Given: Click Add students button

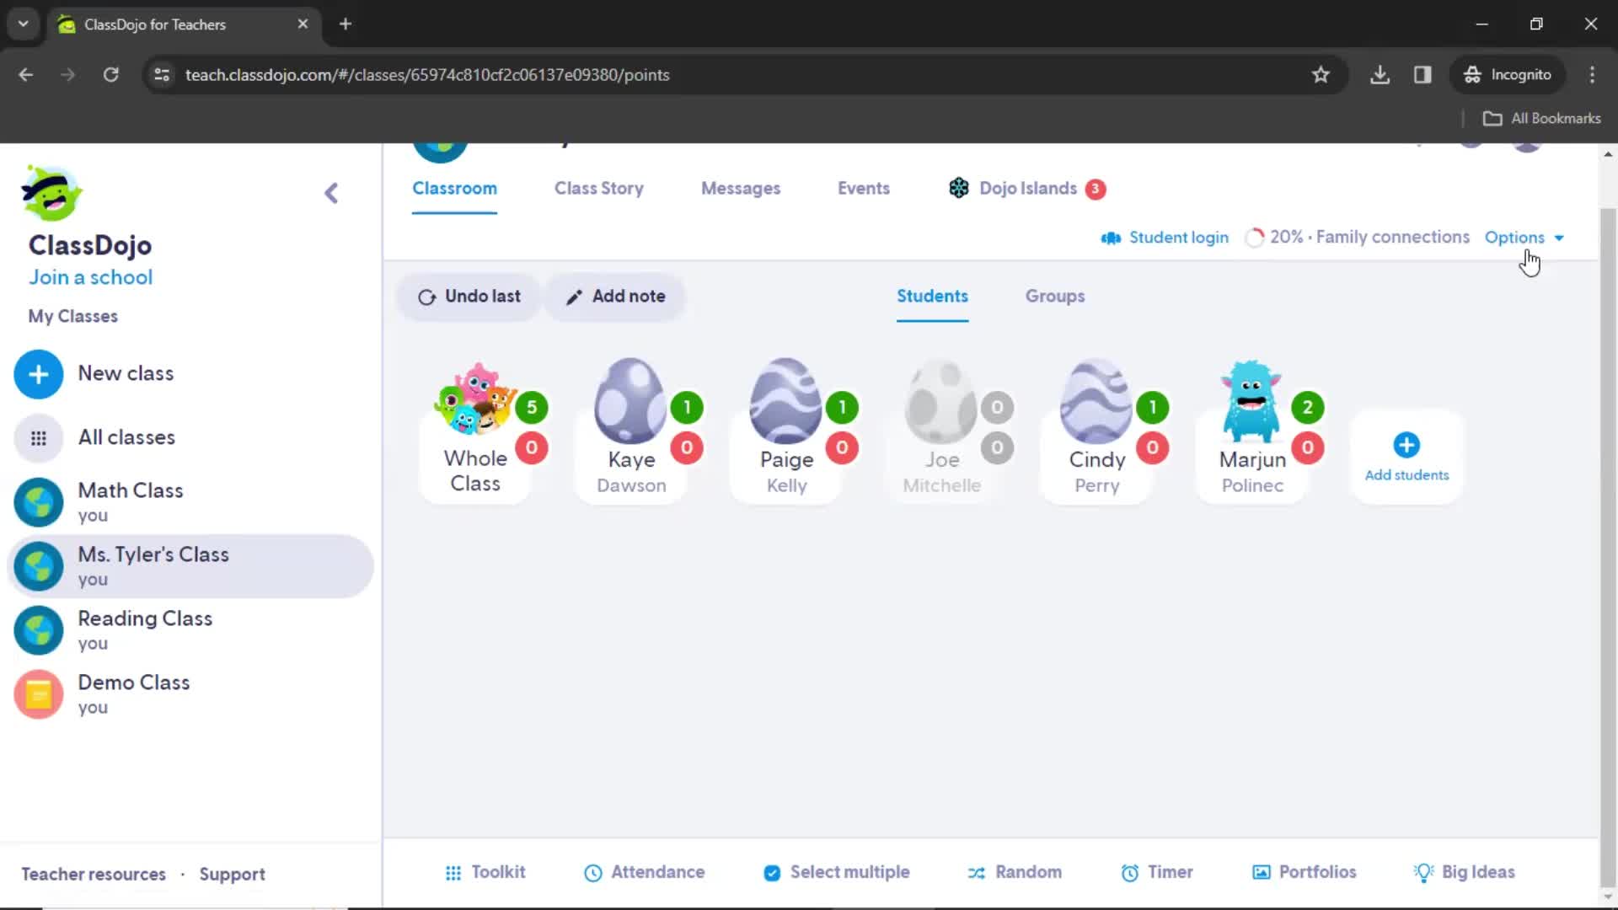Looking at the screenshot, I should click(1406, 457).
